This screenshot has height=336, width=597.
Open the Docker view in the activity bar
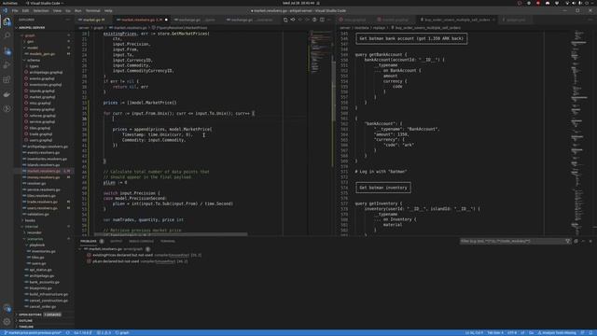(7, 94)
